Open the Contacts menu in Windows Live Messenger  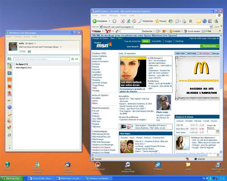click(18, 37)
